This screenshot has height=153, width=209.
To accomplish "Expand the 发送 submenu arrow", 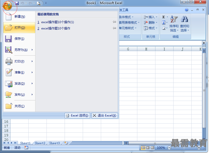I will click(x=32, y=84).
